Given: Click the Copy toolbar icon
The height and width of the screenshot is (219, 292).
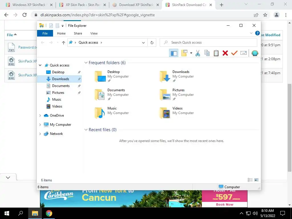Looking at the screenshot, I should pyautogui.click(x=207, y=53).
